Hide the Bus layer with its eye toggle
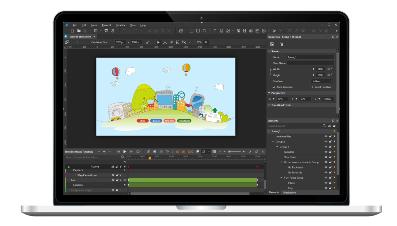This screenshot has height=226, width=397. 113,180
